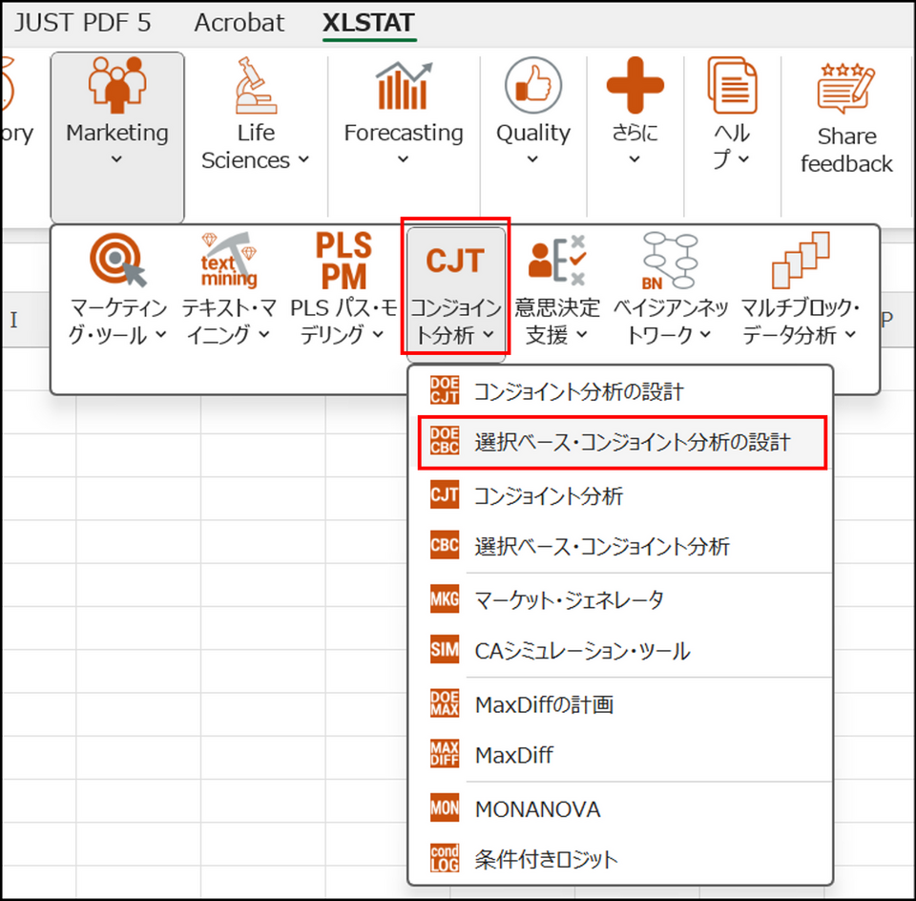
Task: Click the Share feedback icon
Action: click(x=845, y=89)
